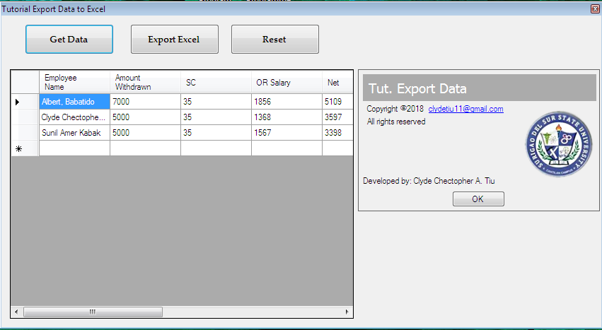
Task: Select the 1368 OR Salary cell
Action: (286, 117)
